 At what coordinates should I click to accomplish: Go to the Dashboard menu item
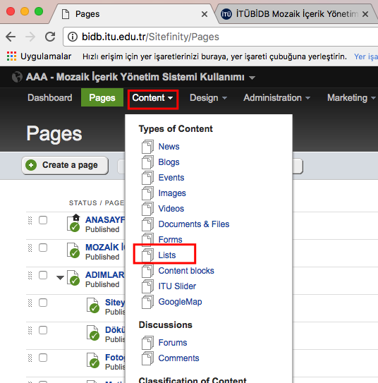(50, 98)
